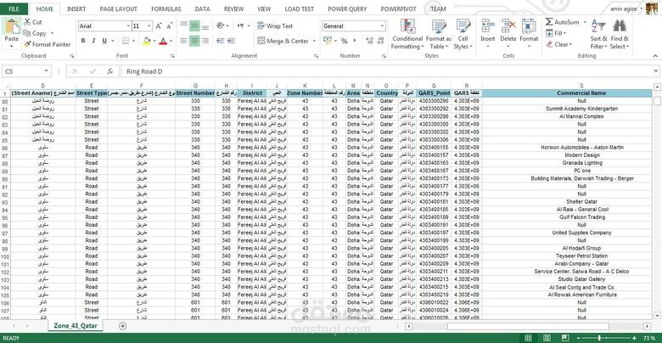Viewport: 662px width, 343px height.
Task: Open the font name Arial dropdown
Action: (128, 26)
